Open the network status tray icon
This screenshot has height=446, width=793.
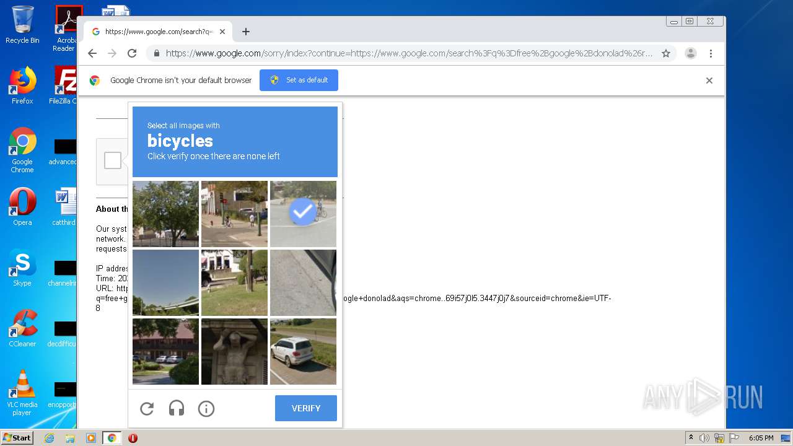tap(719, 438)
